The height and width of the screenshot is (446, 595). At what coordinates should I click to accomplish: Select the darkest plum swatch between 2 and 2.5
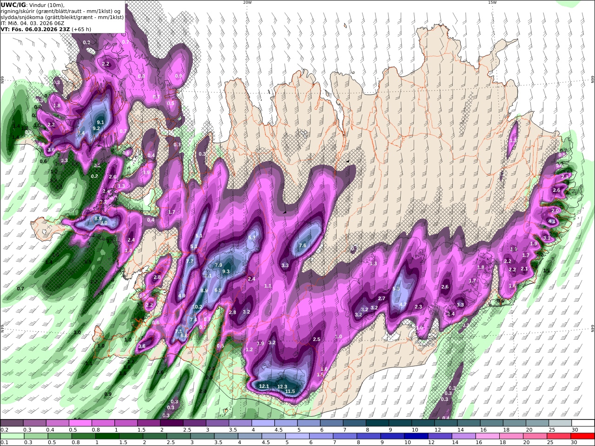pos(171,423)
